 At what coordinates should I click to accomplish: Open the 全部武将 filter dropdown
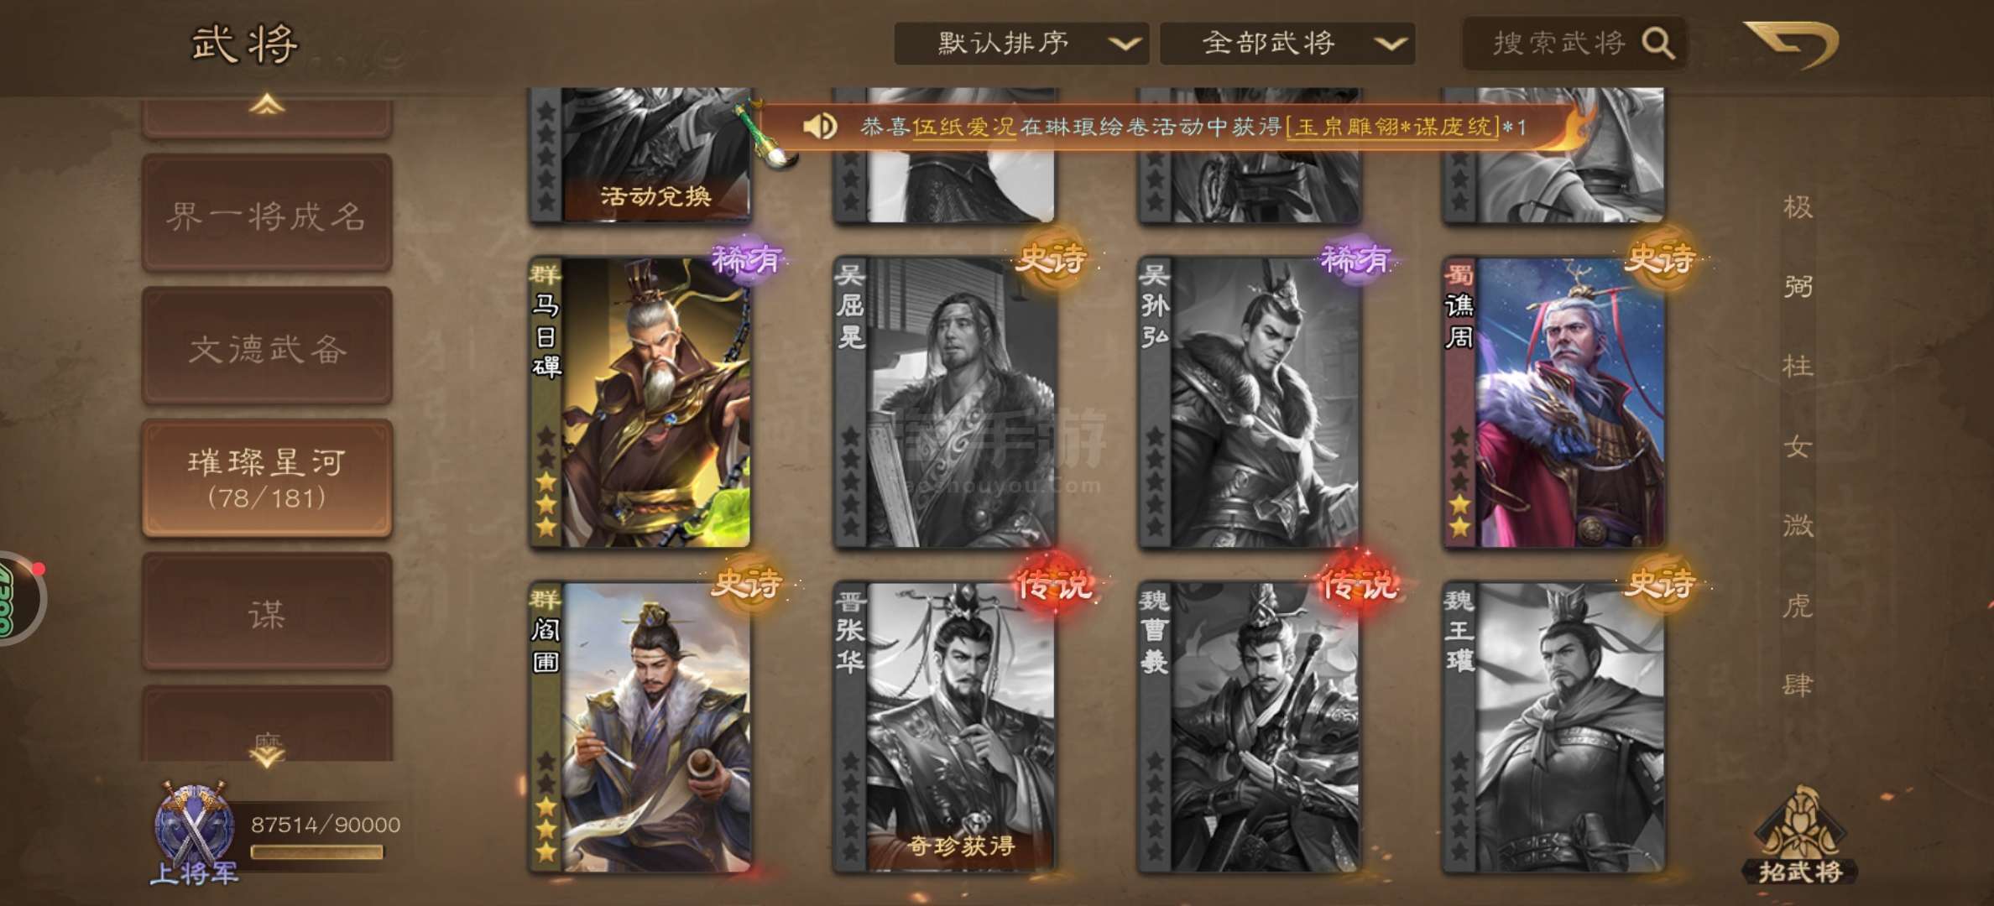tap(1287, 44)
